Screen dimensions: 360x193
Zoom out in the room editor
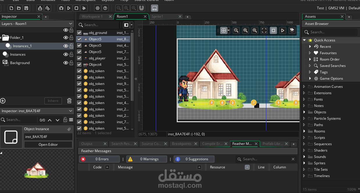pyautogui.click(x=236, y=30)
